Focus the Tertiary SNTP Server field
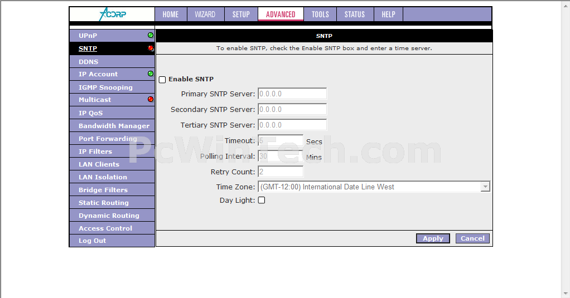The image size is (570, 298). (x=292, y=125)
